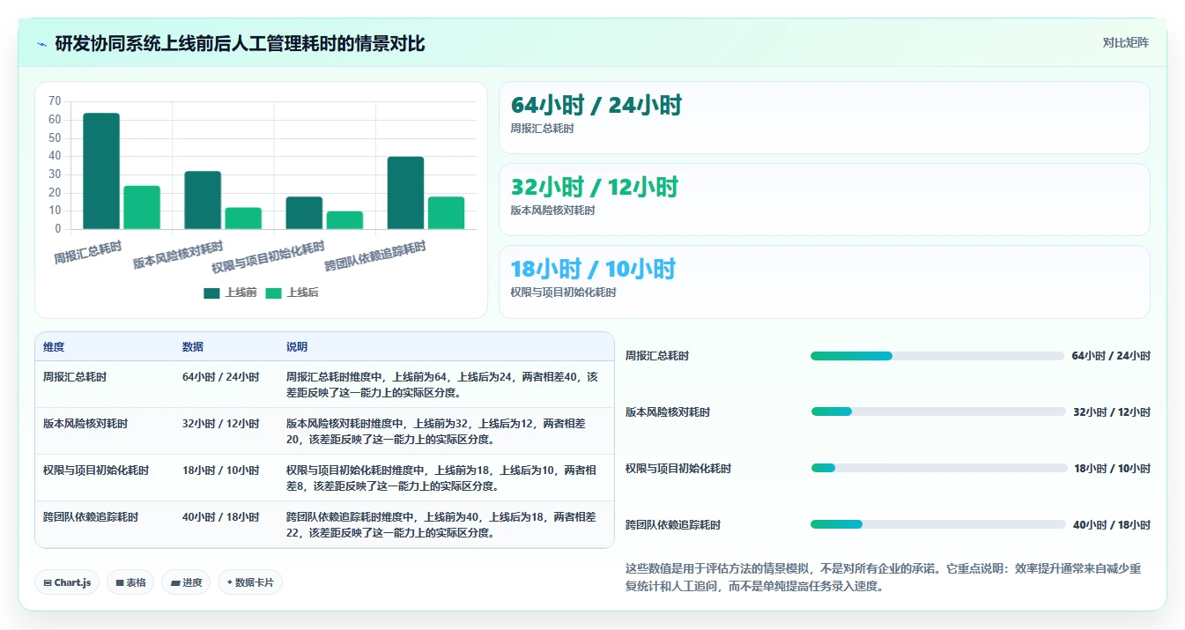This screenshot has height=630, width=1185.
Task: Click table value 40小时 / 18小时
Action: (x=221, y=516)
